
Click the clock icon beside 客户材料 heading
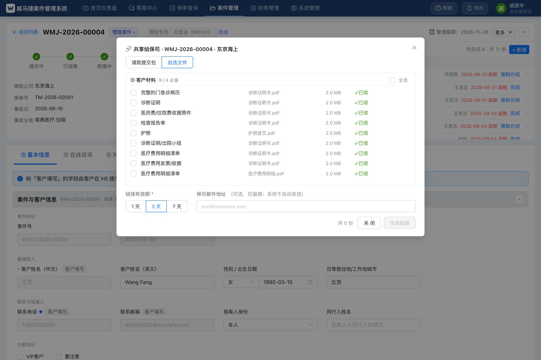point(133,80)
